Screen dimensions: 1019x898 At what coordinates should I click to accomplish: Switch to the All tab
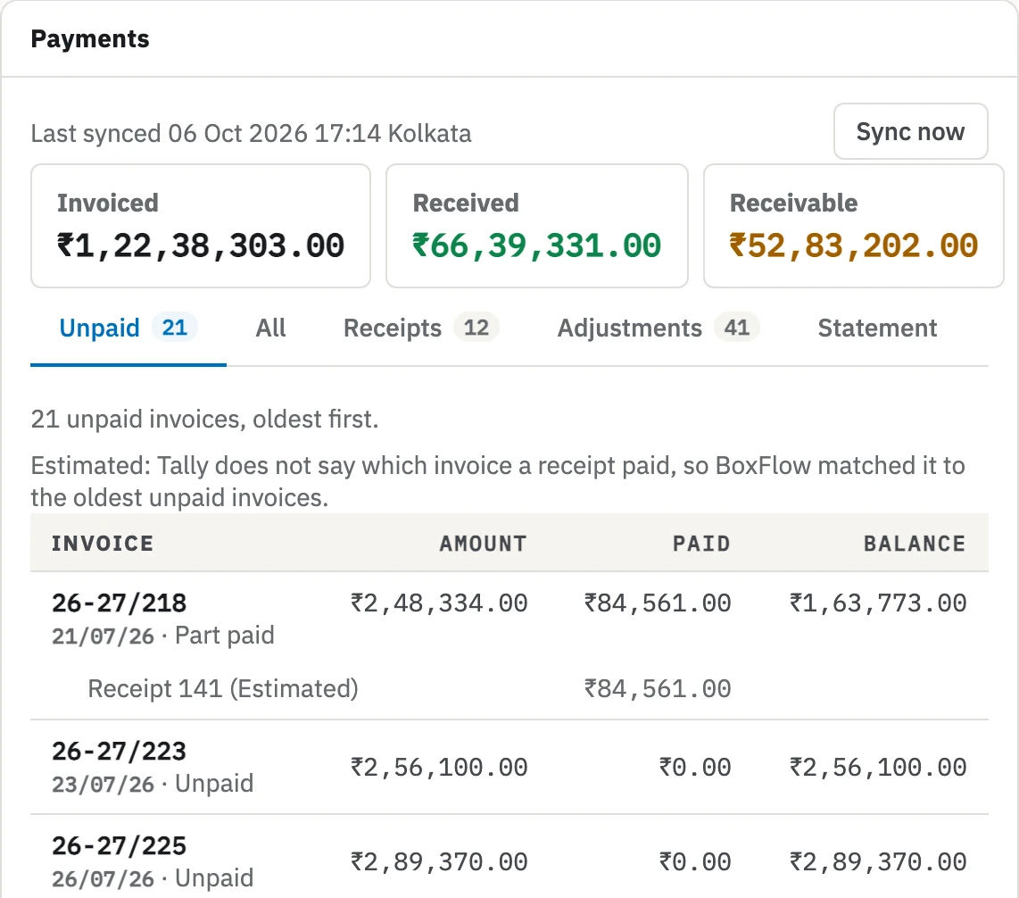(x=270, y=328)
